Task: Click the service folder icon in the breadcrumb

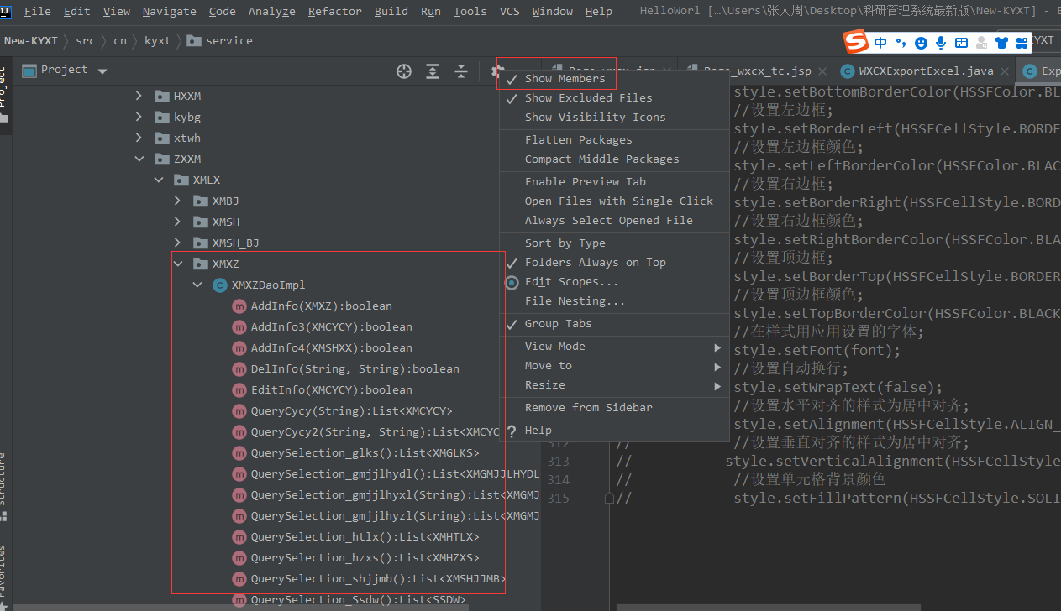Action: click(x=194, y=40)
